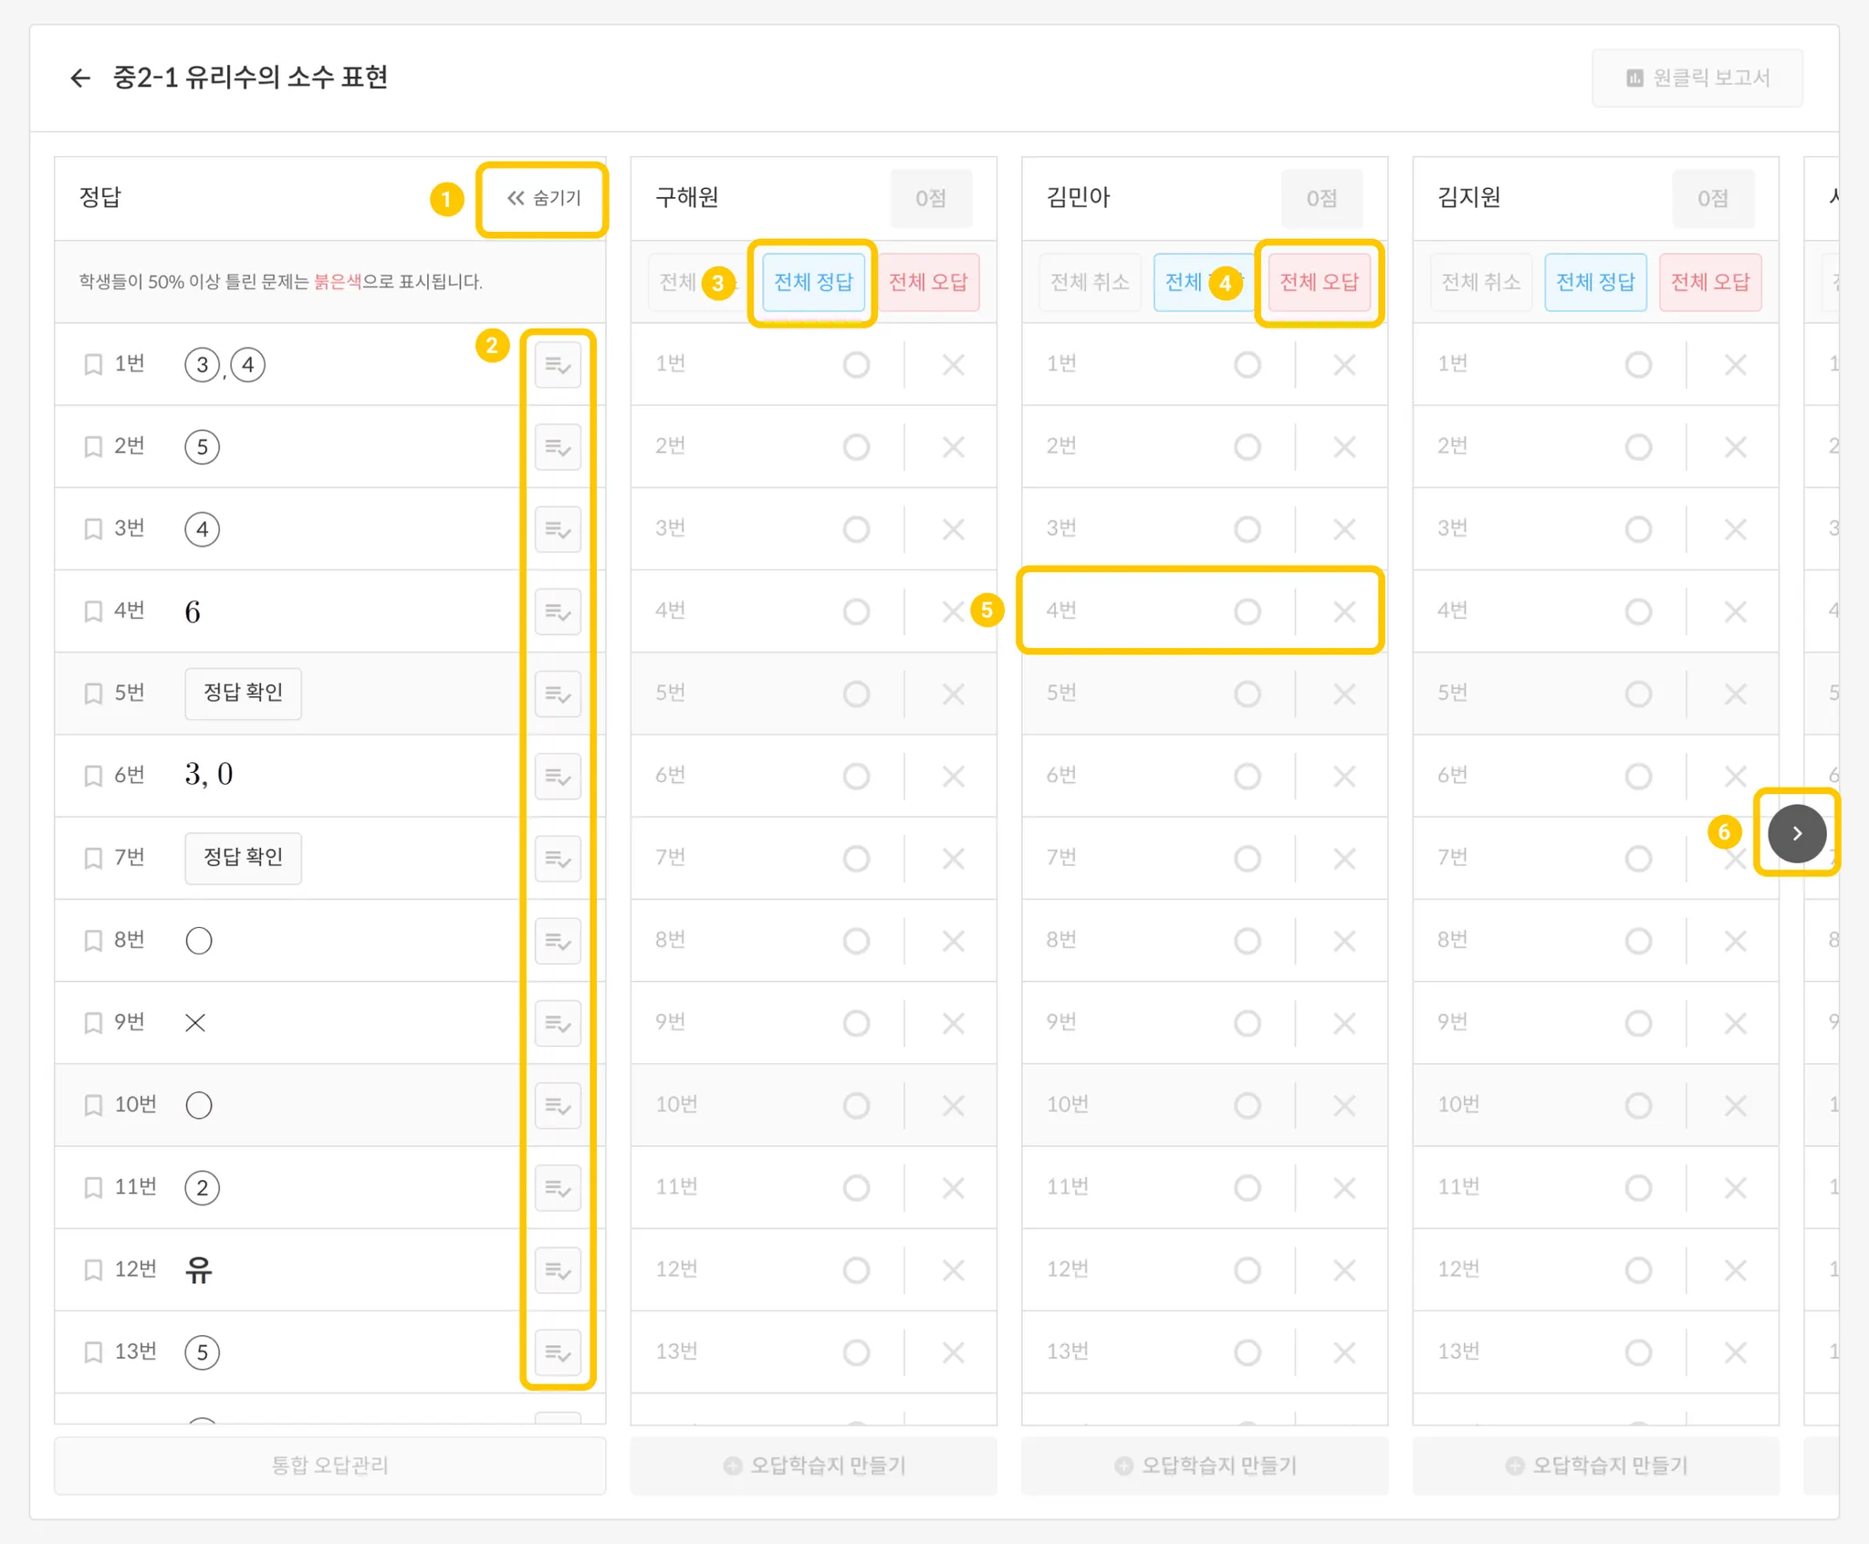Click 구해원's 0점 score badge
Screen dimensions: 1869x1544
pos(930,198)
